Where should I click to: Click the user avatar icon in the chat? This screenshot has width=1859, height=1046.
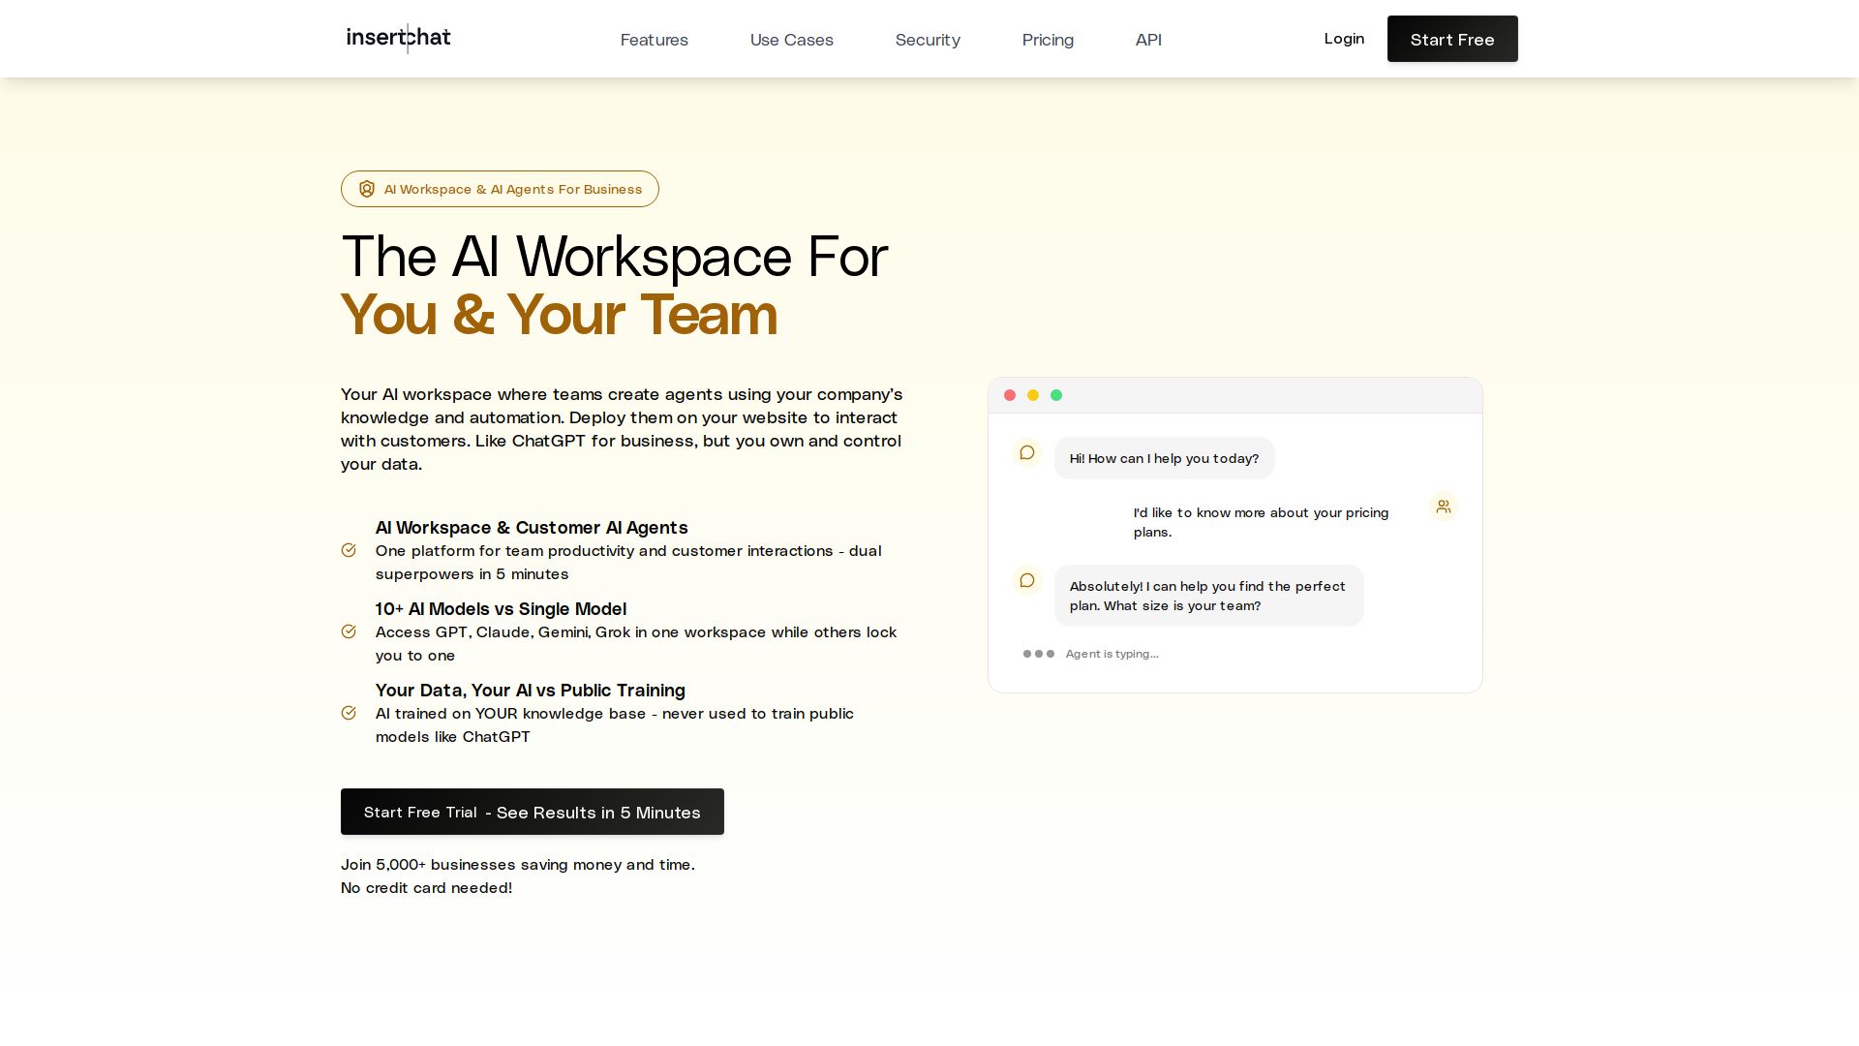pos(1444,507)
